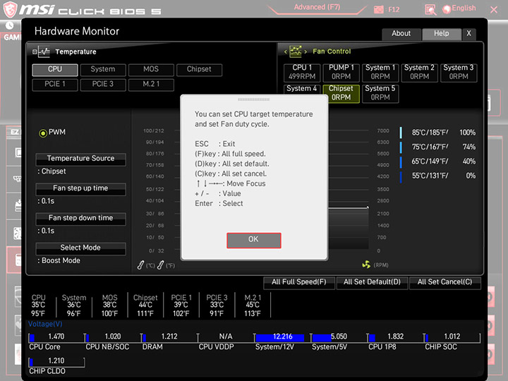Open System 1 fan tab
Image resolution: width=508 pixels, height=381 pixels.
point(380,72)
